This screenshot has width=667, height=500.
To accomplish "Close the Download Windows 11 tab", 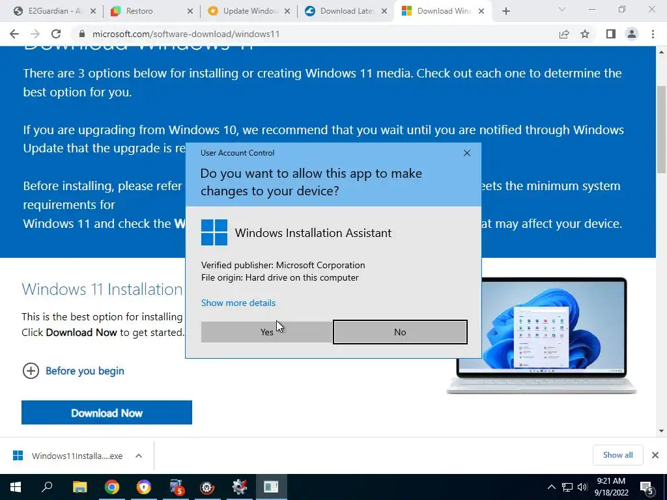I will pyautogui.click(x=481, y=11).
